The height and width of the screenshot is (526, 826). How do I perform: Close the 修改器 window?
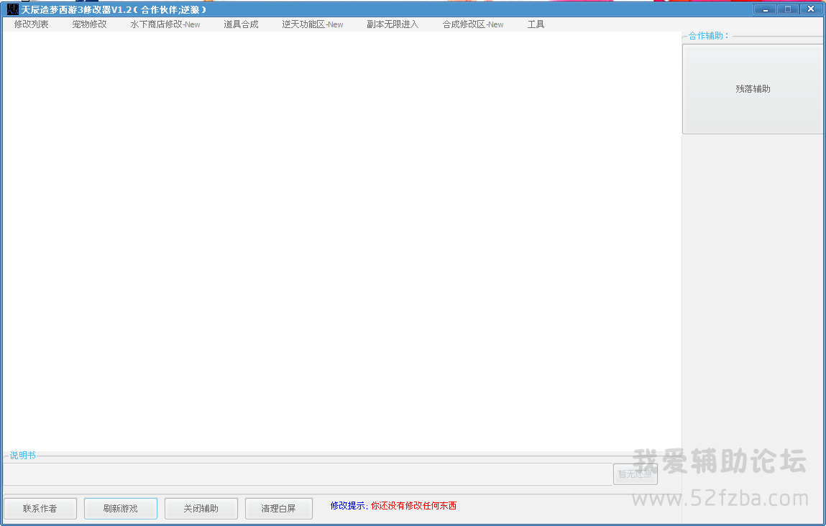[x=811, y=9]
